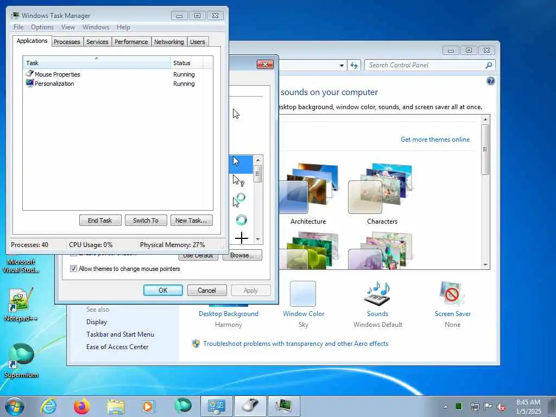Switch to the Users tab
The image size is (556, 417).
click(x=197, y=42)
